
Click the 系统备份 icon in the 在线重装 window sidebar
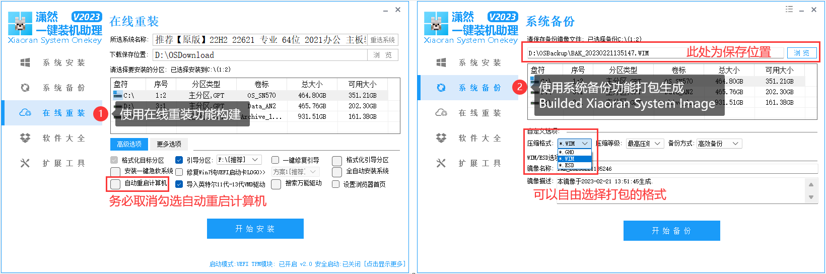[x=25, y=88]
